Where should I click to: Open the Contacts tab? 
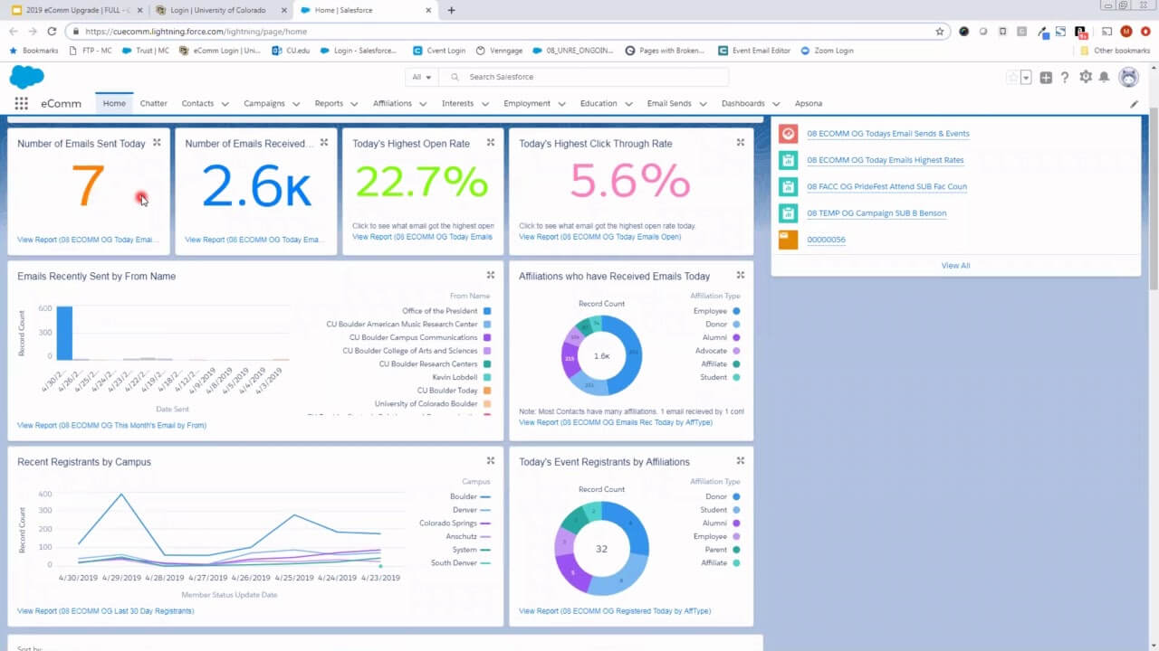coord(197,103)
